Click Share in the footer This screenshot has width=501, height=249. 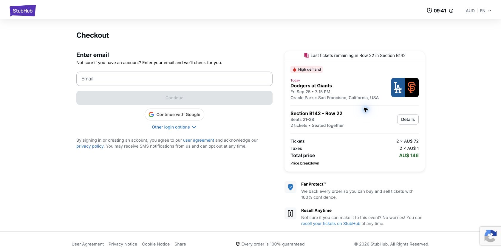tap(180, 244)
